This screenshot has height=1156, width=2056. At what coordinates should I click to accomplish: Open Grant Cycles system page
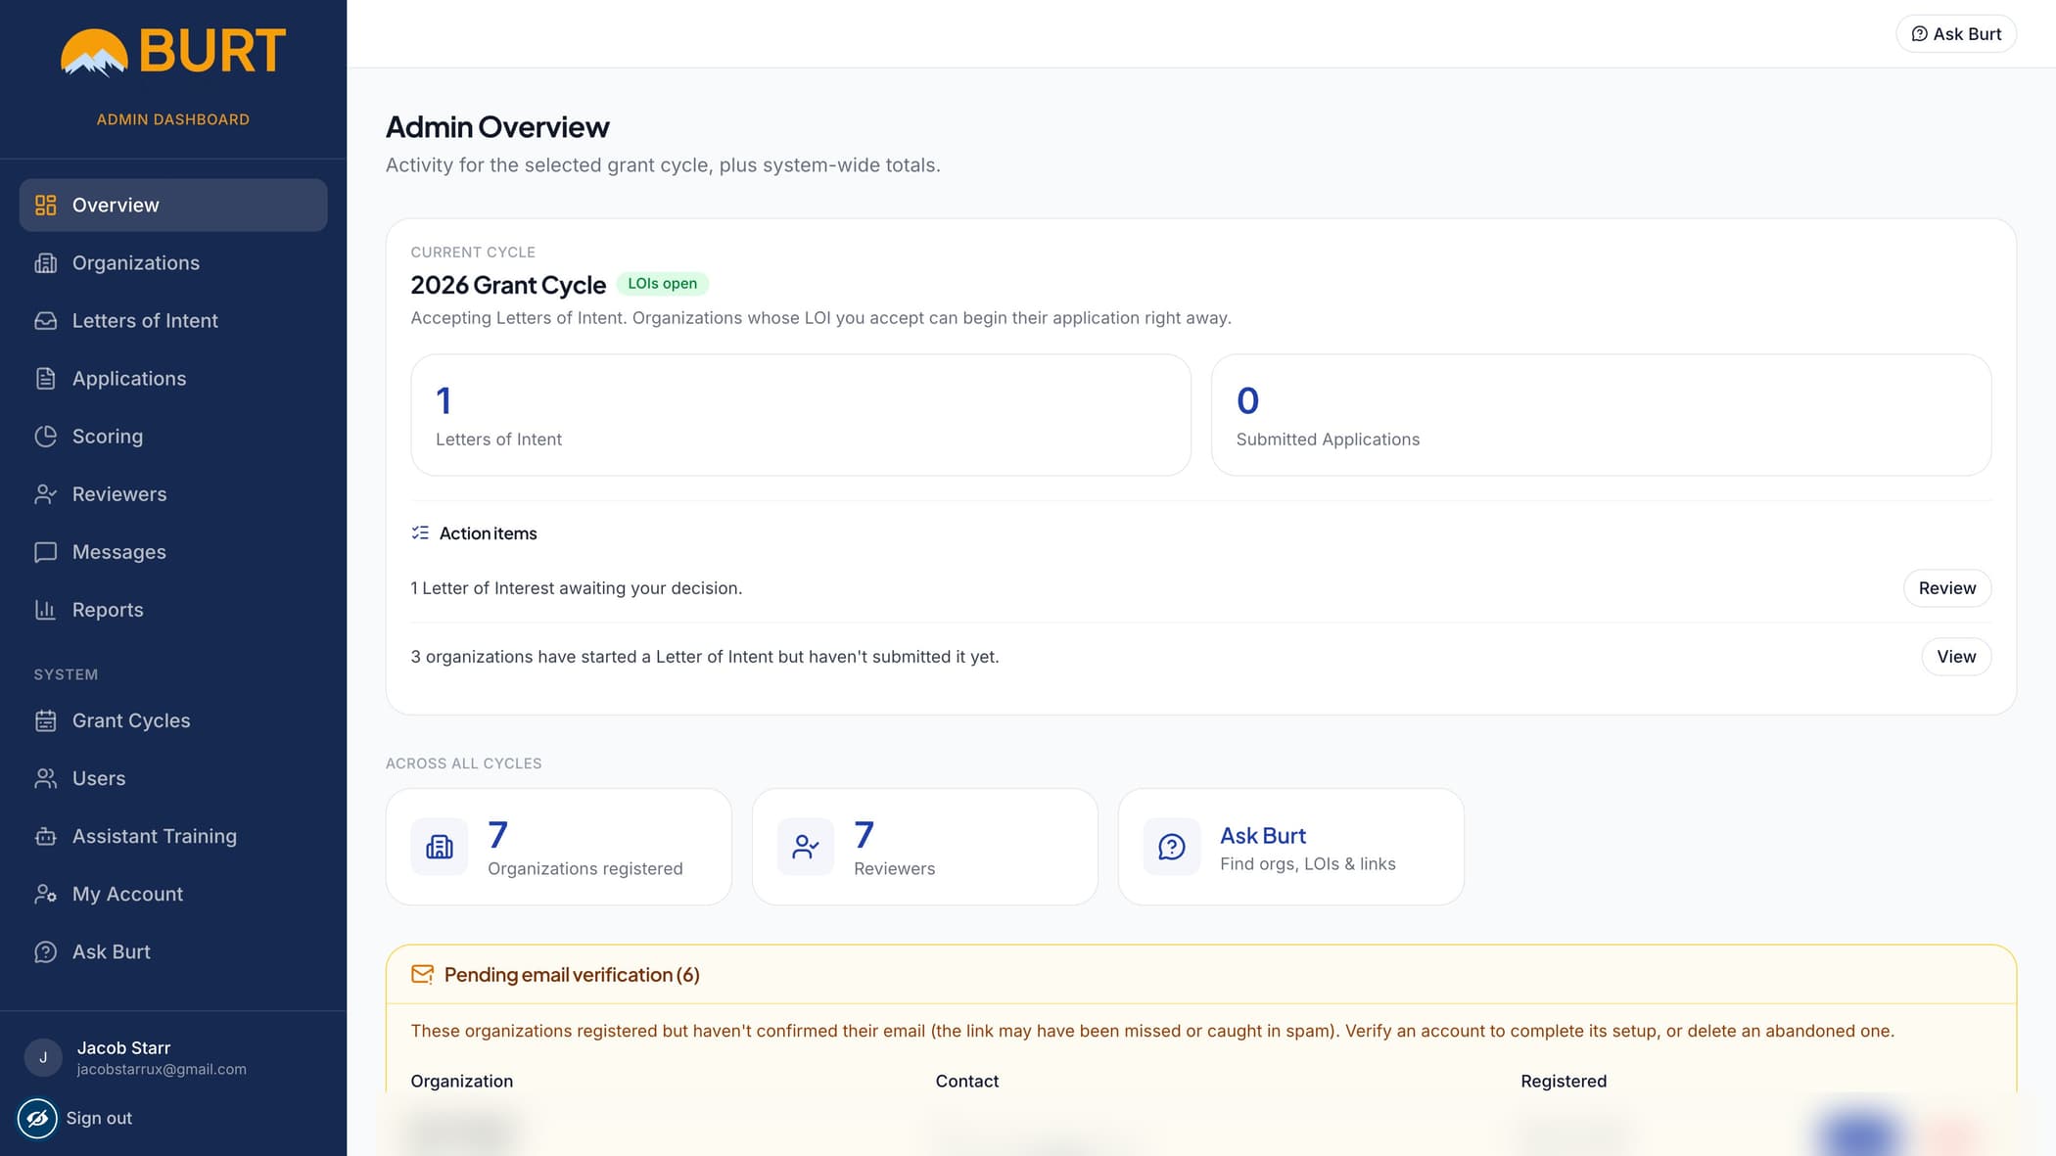[173, 720]
